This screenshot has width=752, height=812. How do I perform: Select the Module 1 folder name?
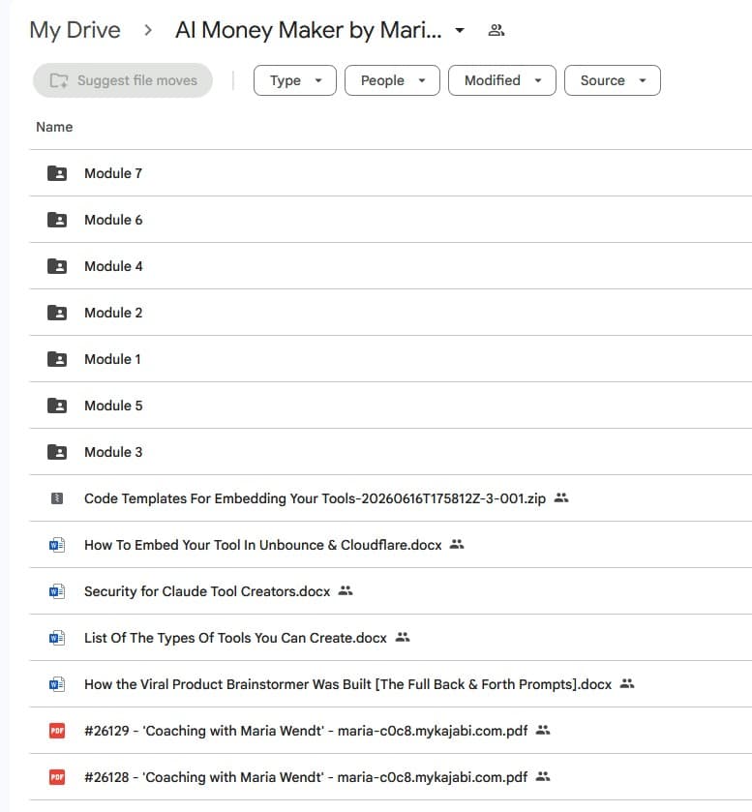click(112, 359)
